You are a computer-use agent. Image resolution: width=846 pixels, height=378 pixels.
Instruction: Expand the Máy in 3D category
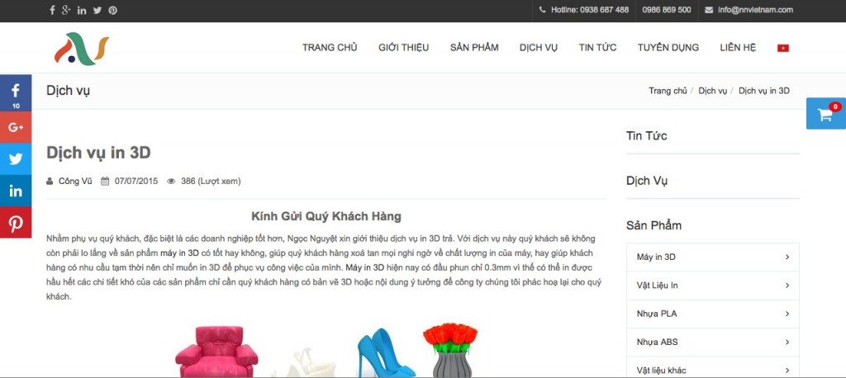tap(712, 258)
